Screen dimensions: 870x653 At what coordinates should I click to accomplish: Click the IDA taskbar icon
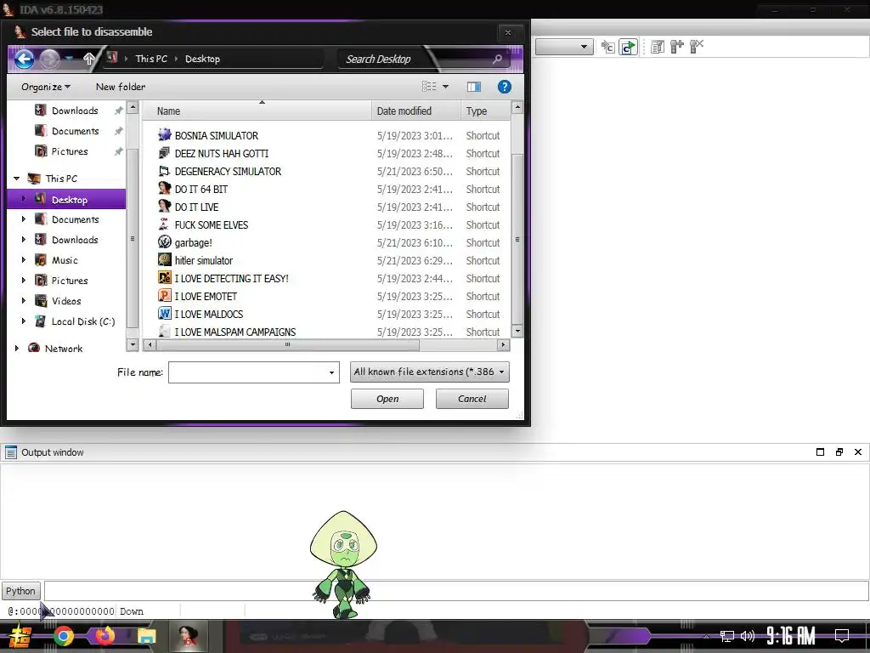[188, 636]
